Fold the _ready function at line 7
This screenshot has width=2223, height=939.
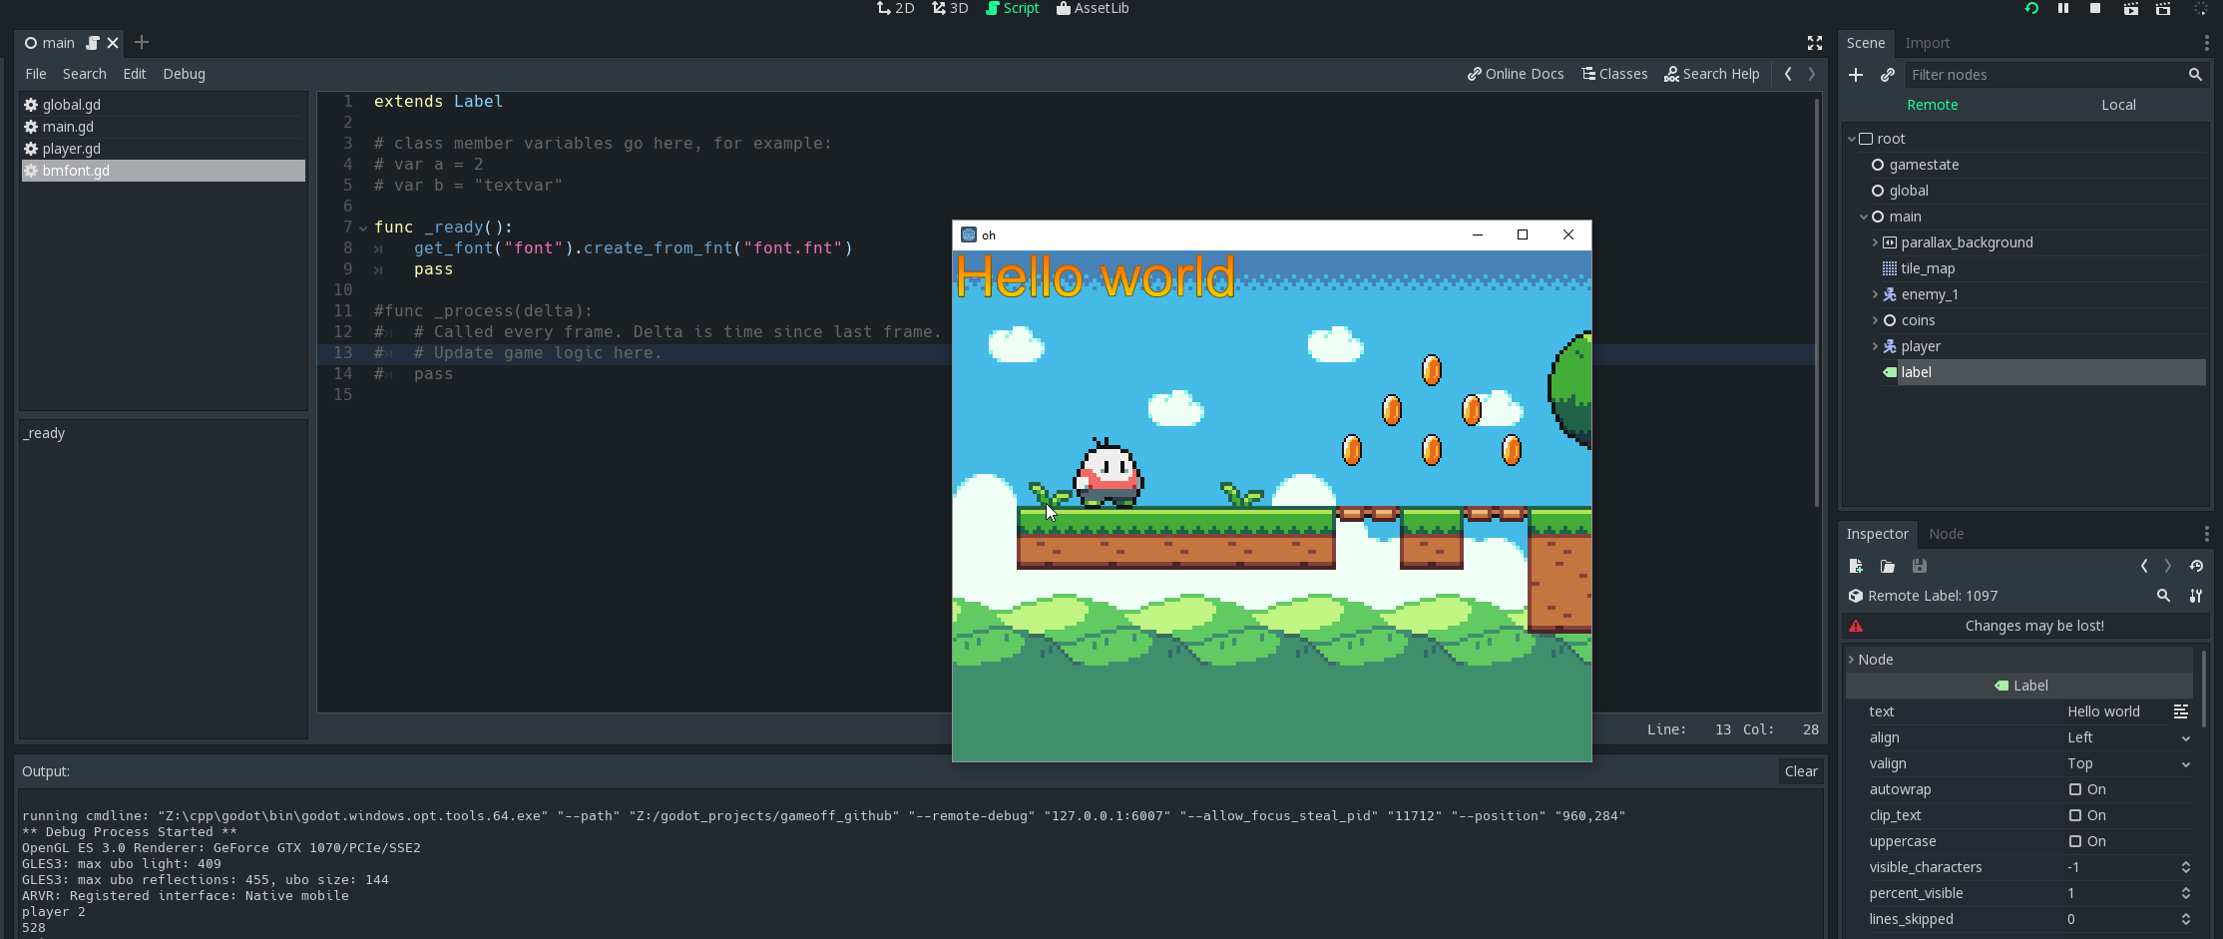[363, 229]
